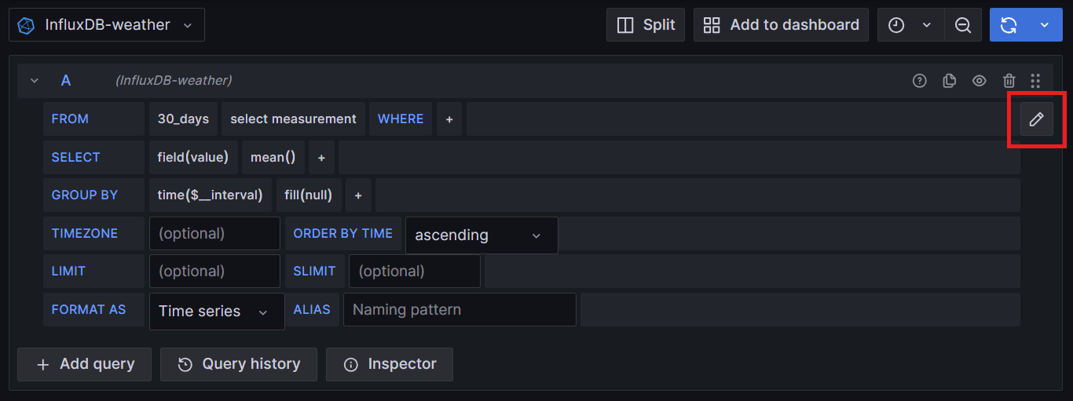Add a SELECT function with plus

321,157
